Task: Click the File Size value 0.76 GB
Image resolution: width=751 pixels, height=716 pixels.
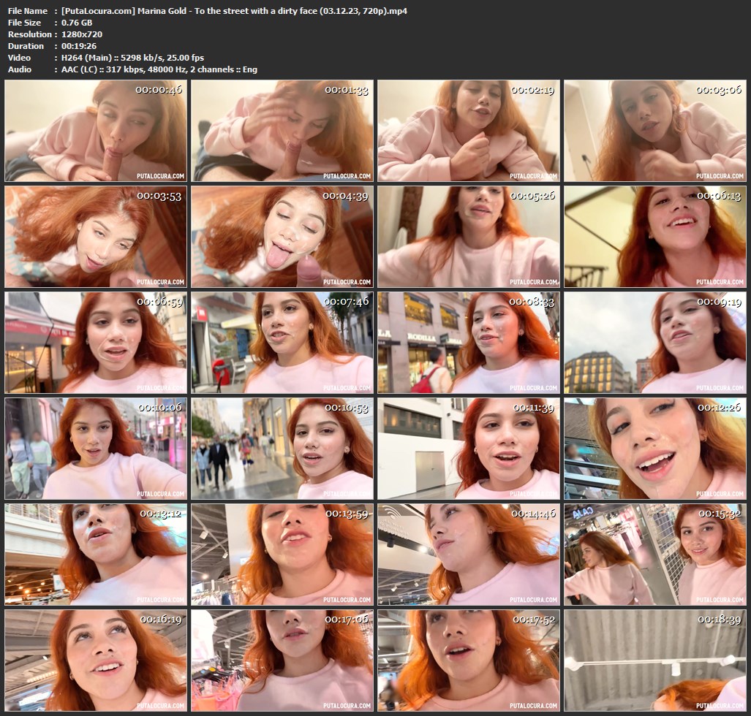Action: click(x=77, y=23)
